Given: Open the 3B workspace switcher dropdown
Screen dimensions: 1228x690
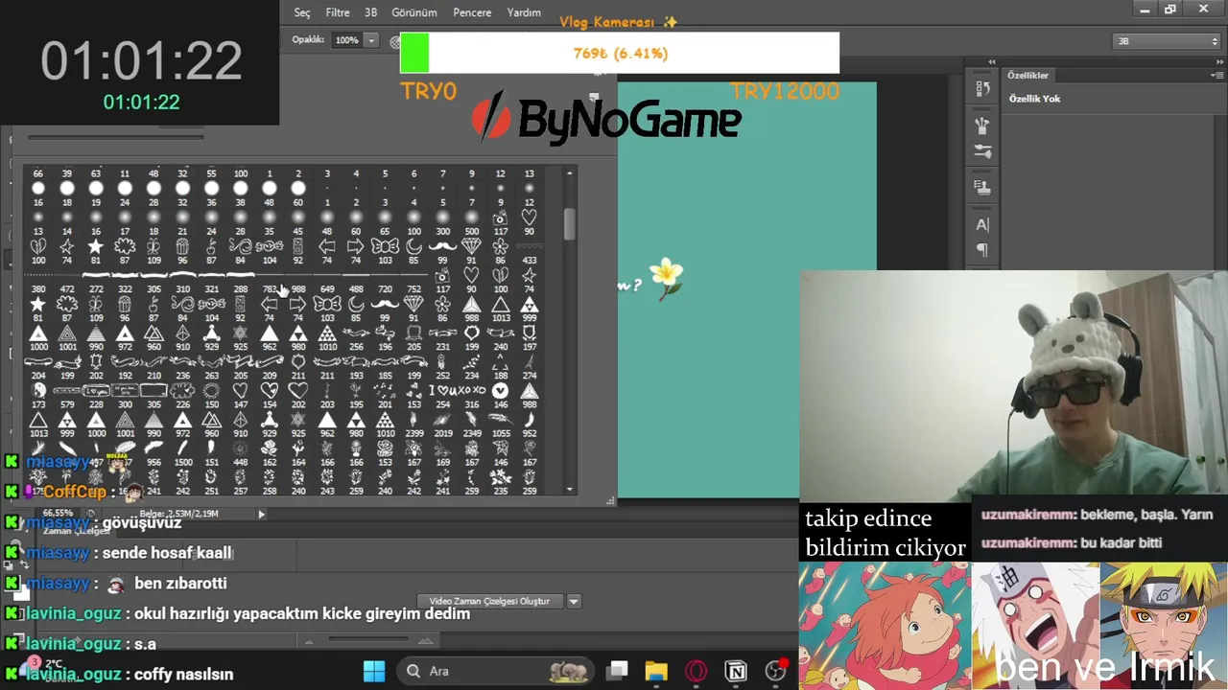Looking at the screenshot, I should (1167, 41).
